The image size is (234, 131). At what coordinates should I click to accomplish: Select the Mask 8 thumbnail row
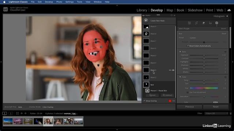pyautogui.click(x=158, y=34)
